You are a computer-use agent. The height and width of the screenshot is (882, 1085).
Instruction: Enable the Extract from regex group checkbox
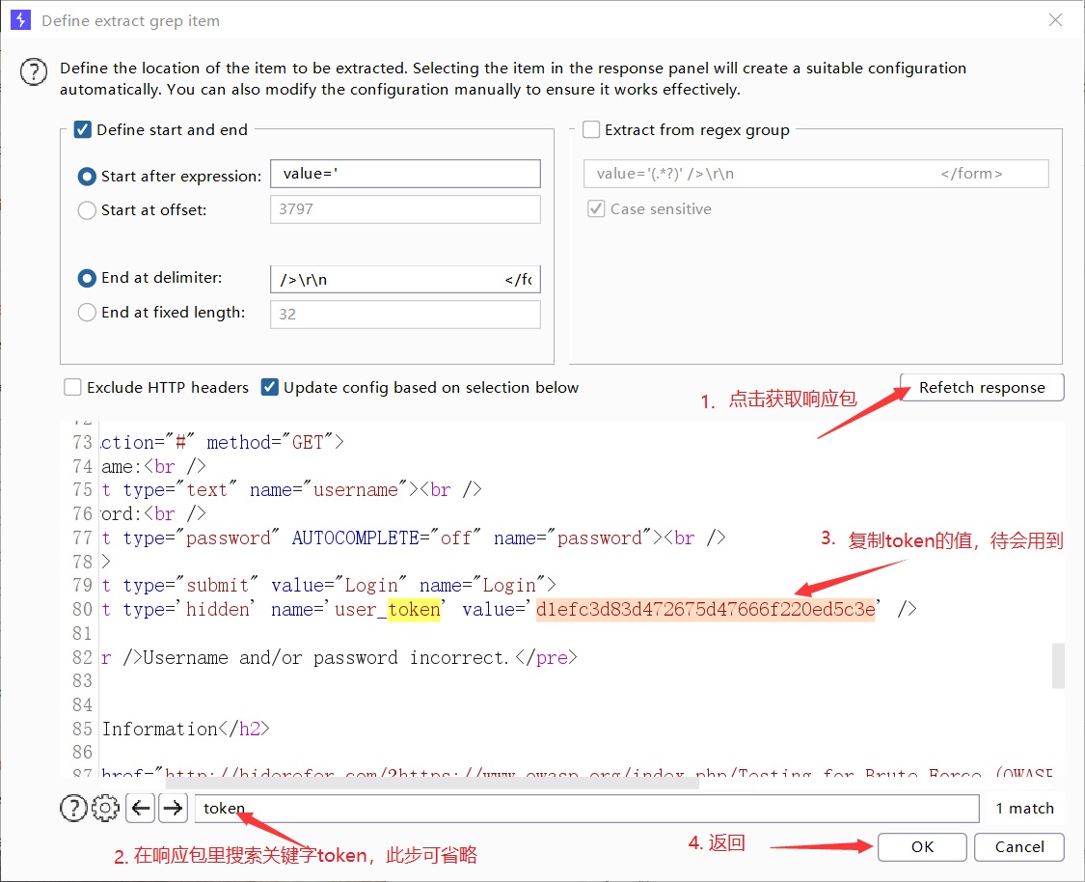point(591,129)
